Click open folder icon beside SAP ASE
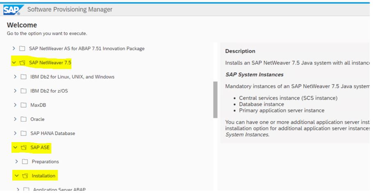Screen dimensions: 373x194 click(23, 147)
